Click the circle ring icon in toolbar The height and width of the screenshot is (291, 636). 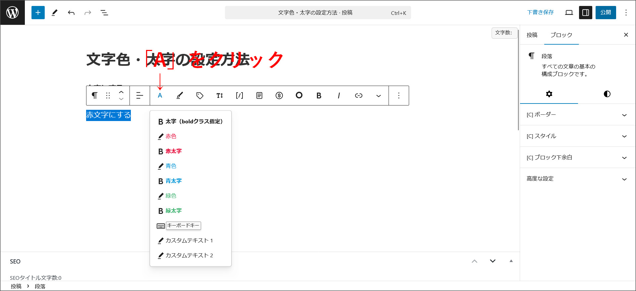tap(299, 96)
